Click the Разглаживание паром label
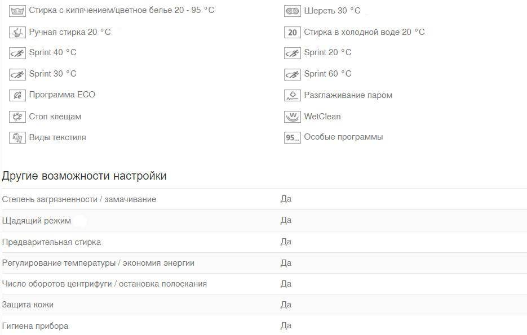The height and width of the screenshot is (335, 527). [x=348, y=95]
